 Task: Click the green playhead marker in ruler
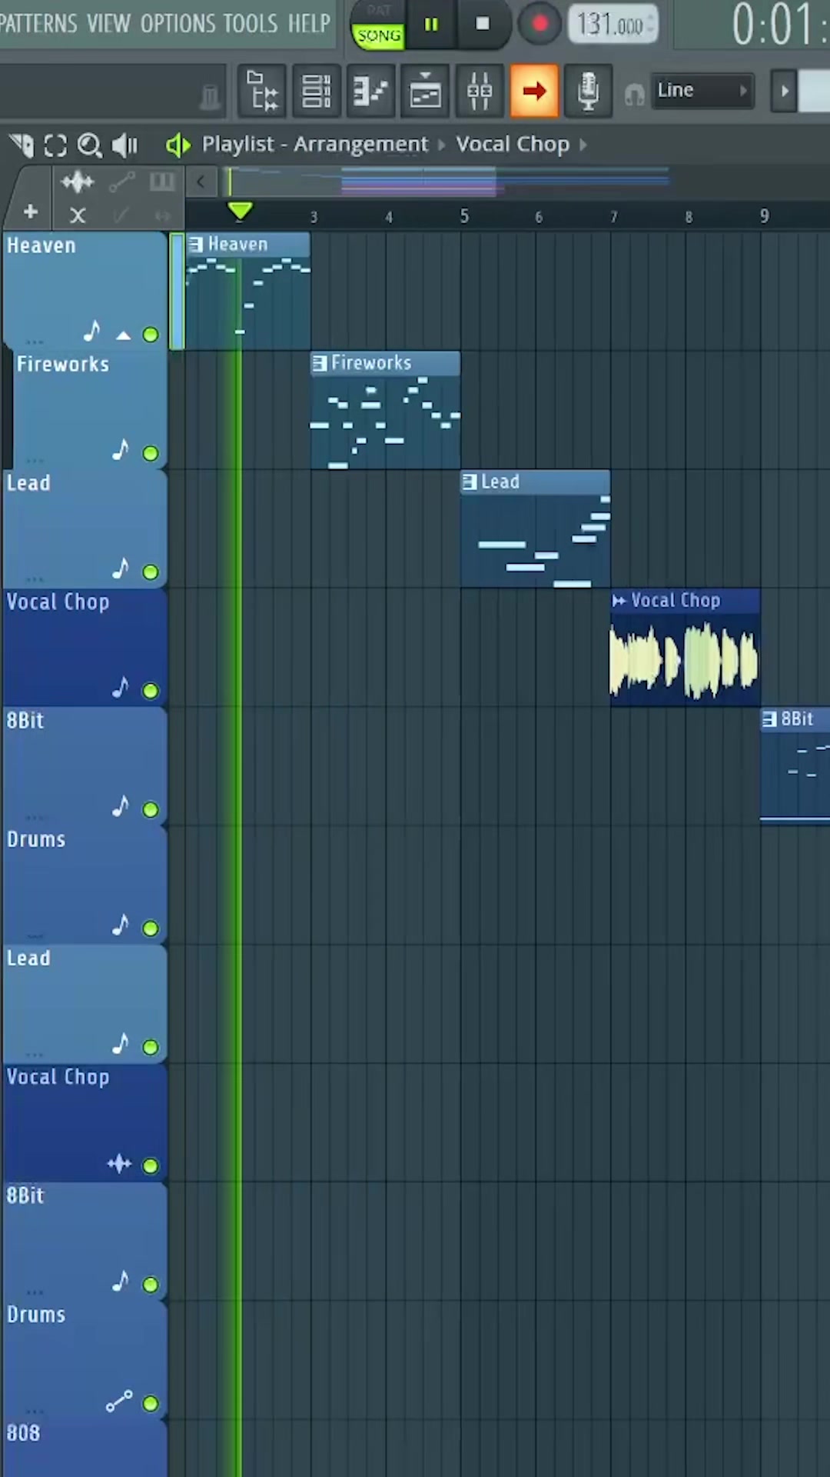tap(241, 211)
